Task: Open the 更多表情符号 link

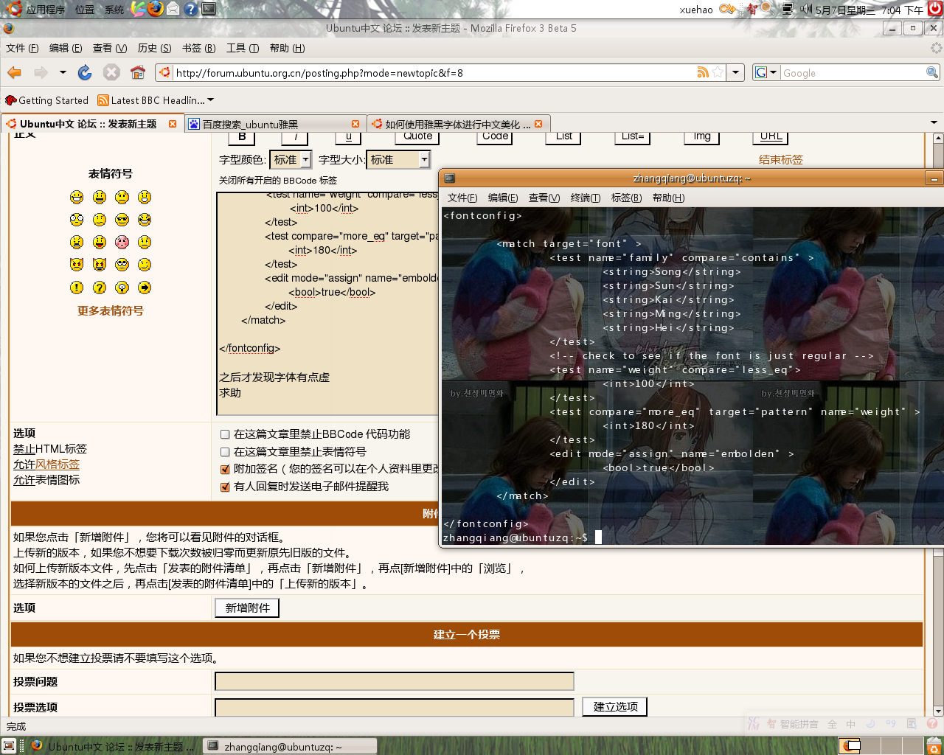Action: pyautogui.click(x=111, y=311)
